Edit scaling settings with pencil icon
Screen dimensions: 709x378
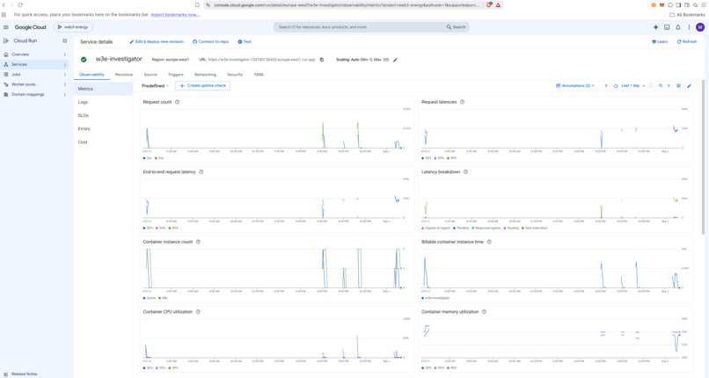tap(395, 60)
